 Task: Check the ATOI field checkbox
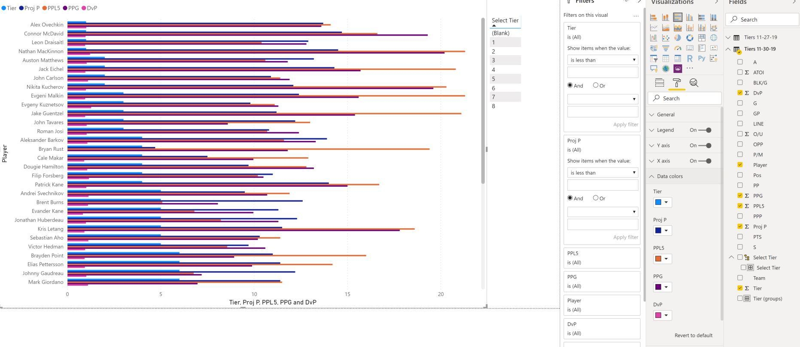740,72
